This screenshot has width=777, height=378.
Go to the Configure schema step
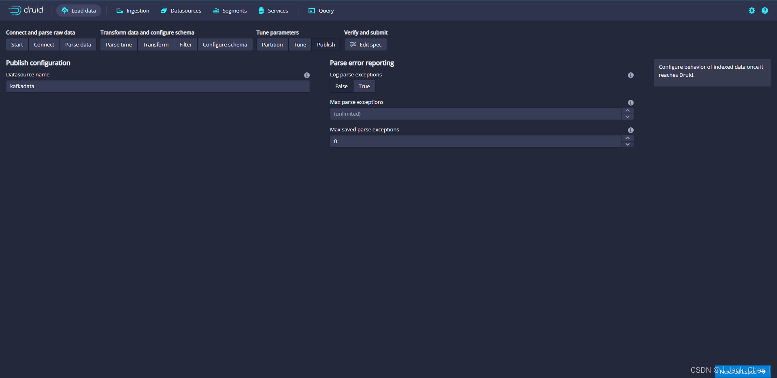(225, 44)
